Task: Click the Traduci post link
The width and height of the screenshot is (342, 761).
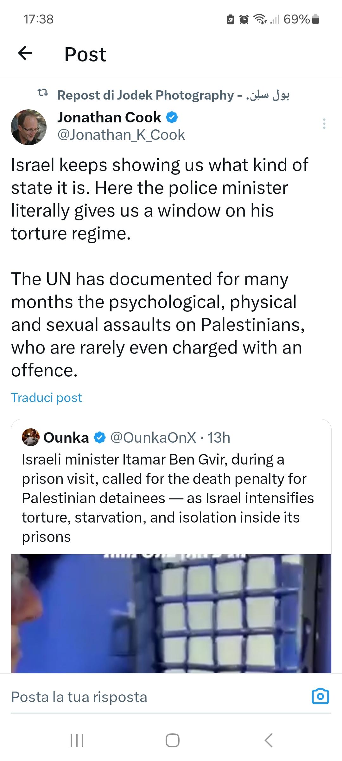Action: [x=47, y=398]
